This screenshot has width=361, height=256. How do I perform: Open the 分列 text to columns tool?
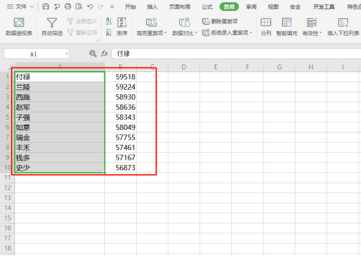click(266, 27)
